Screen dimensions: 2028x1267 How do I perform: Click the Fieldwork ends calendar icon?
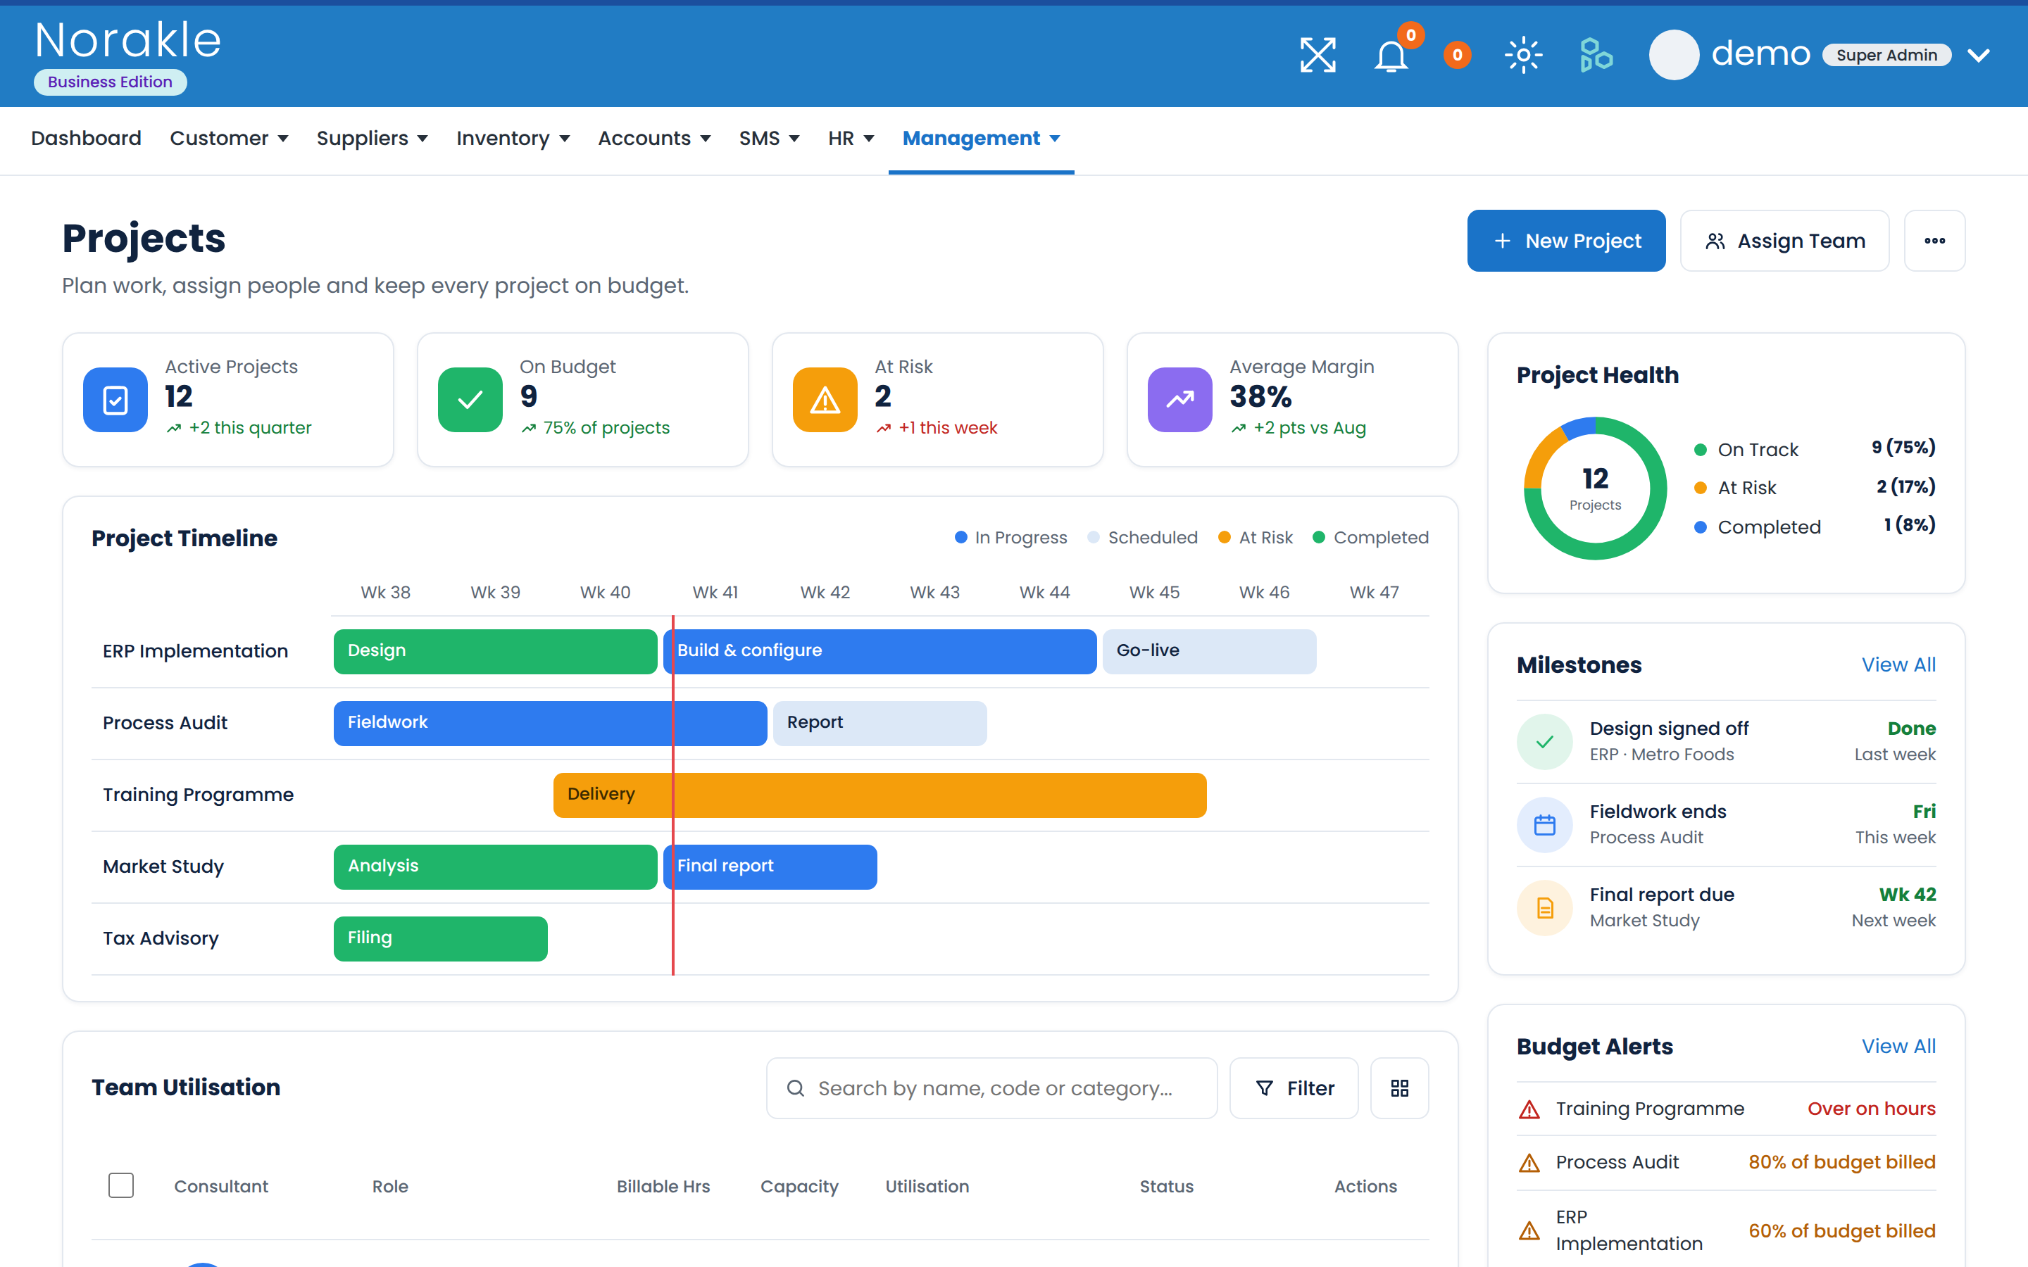1544,824
